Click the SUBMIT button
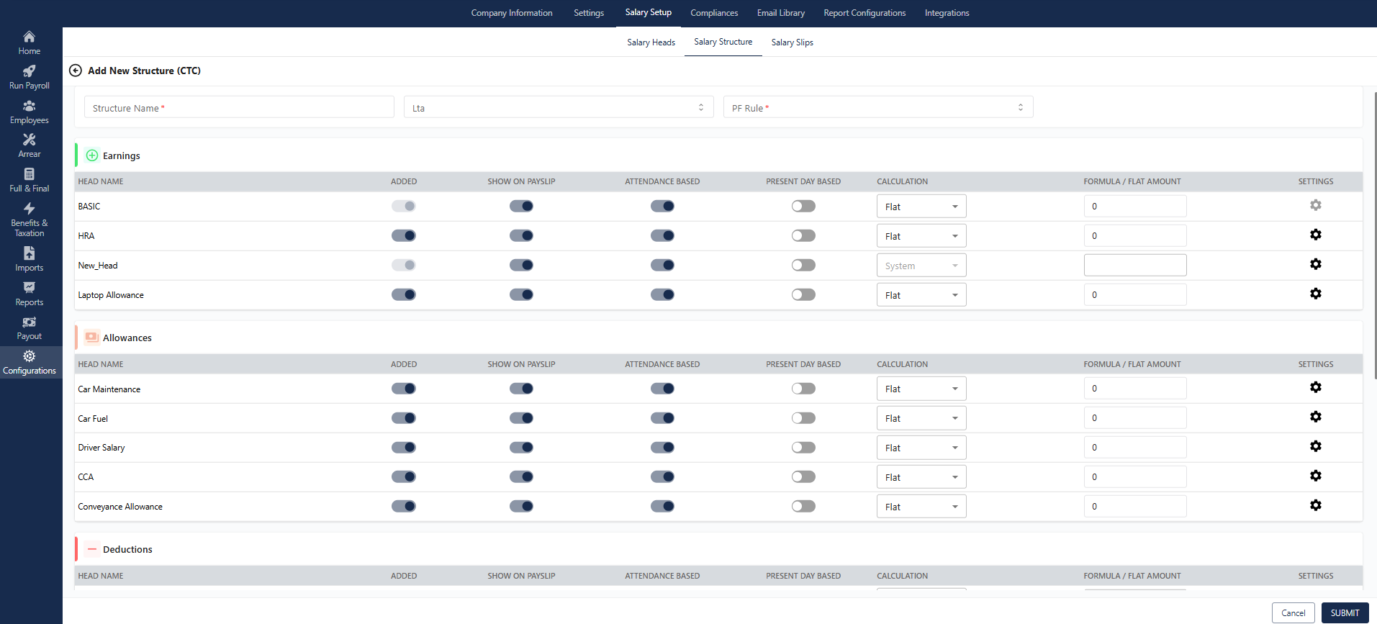 [1345, 613]
